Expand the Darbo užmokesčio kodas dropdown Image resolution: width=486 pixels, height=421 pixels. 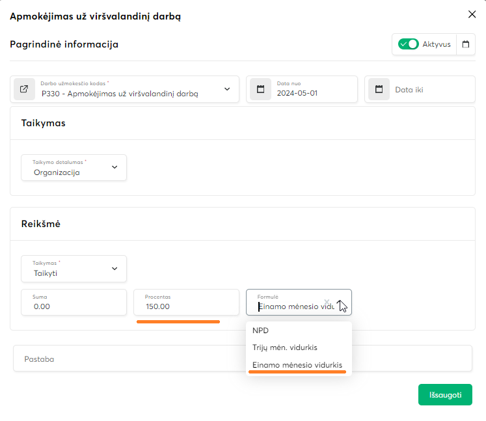coord(227,89)
